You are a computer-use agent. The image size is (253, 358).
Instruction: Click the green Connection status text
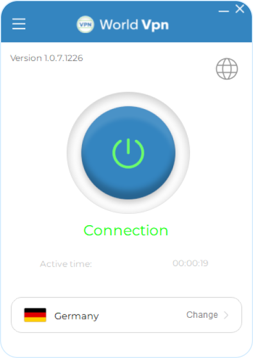pyautogui.click(x=126, y=230)
